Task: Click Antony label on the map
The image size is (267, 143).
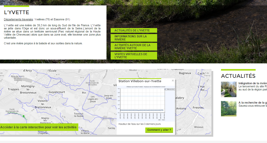Action: [x=181, y=108]
